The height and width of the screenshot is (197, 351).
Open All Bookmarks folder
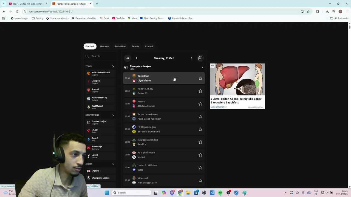339,18
